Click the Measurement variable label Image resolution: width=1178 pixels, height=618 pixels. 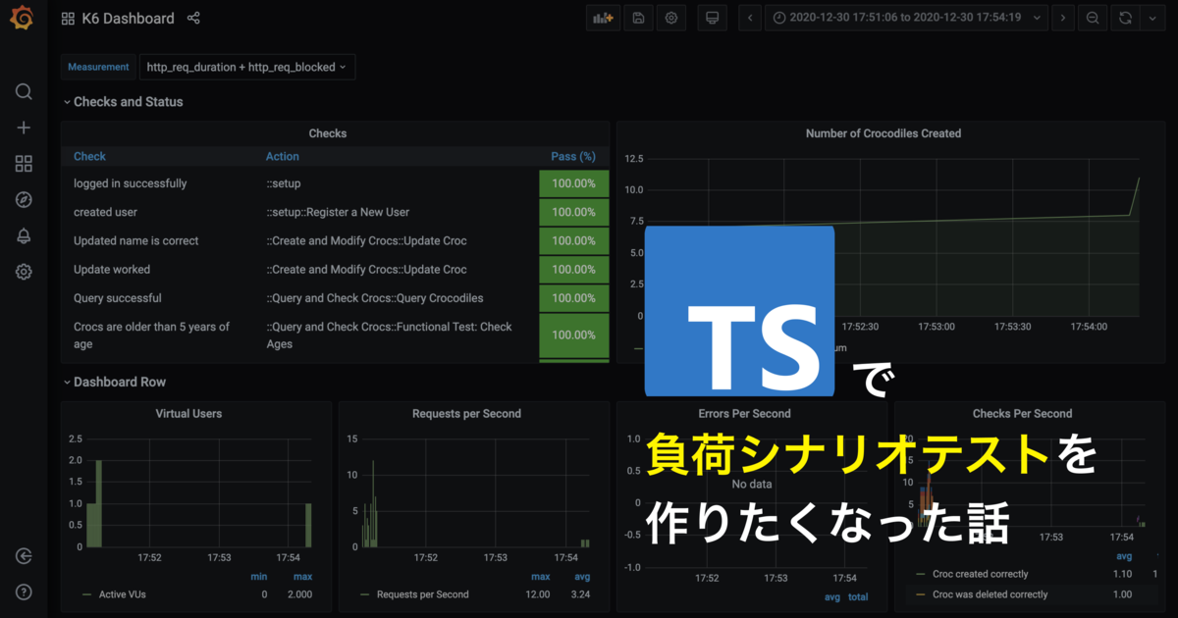click(98, 67)
